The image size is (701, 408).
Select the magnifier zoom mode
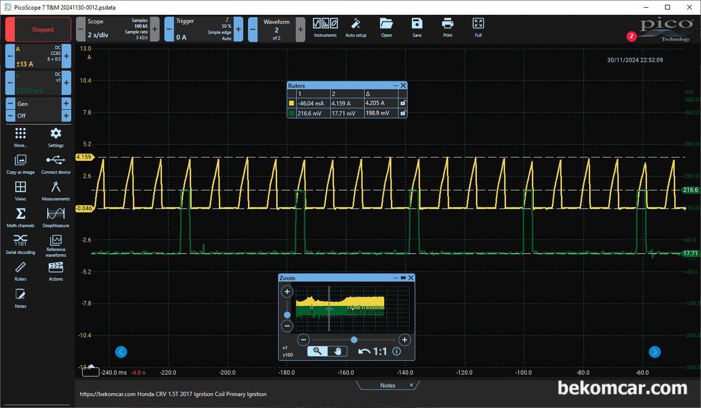click(x=317, y=351)
